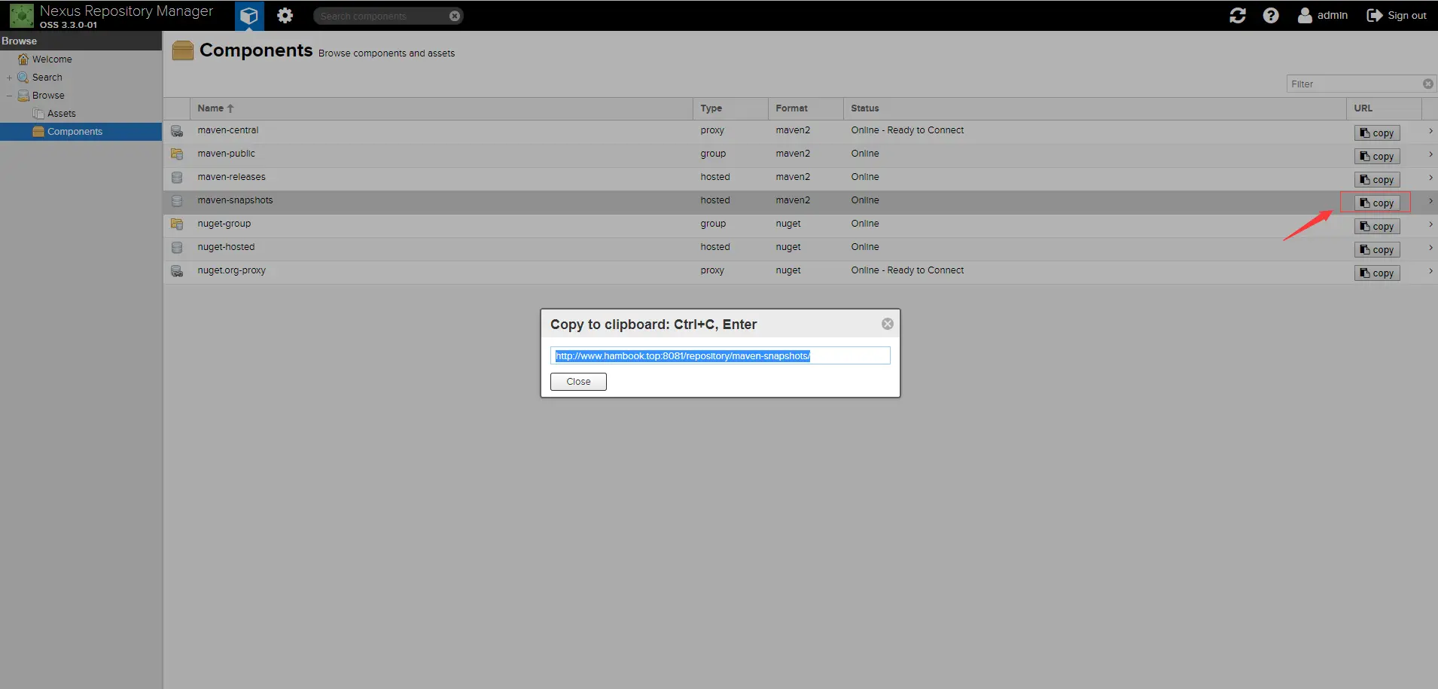Screen dimensions: 1438x689
Task: Open nuget-hosted row chevron
Action: click(1430, 248)
